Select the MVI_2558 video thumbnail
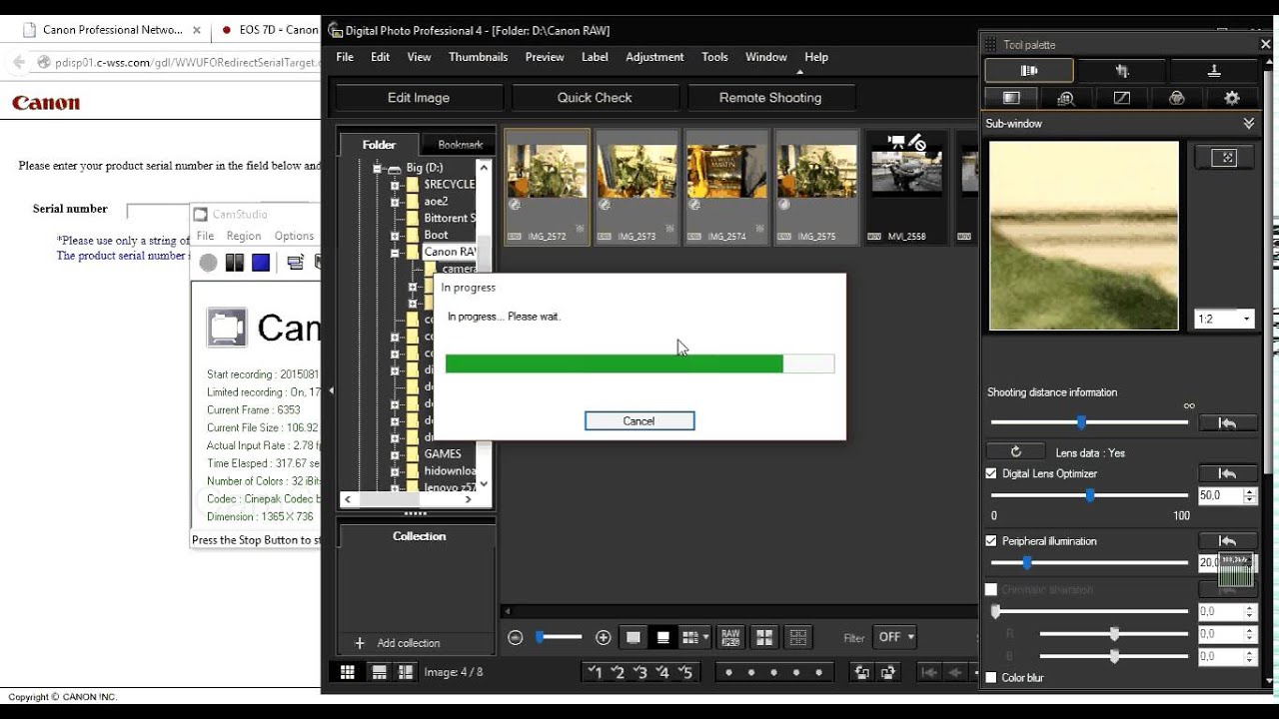This screenshot has width=1279, height=719. click(906, 187)
